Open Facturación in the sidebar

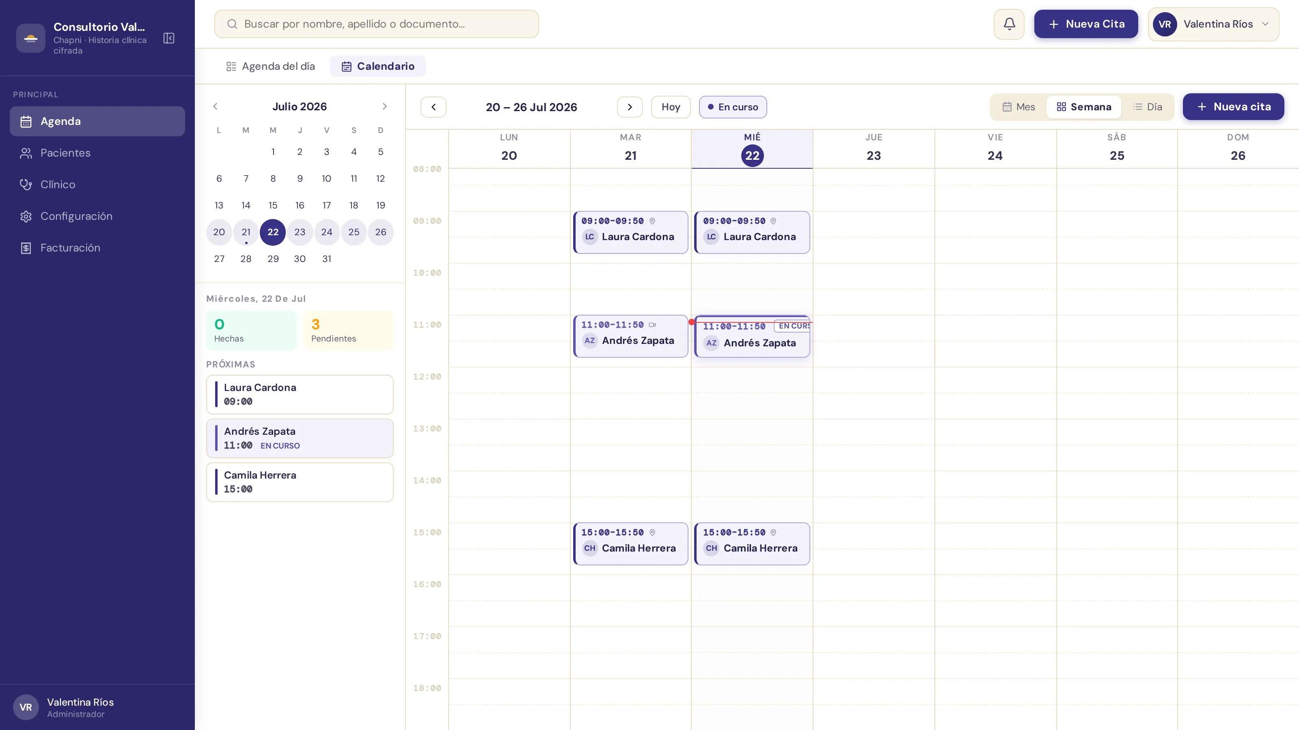(97, 248)
